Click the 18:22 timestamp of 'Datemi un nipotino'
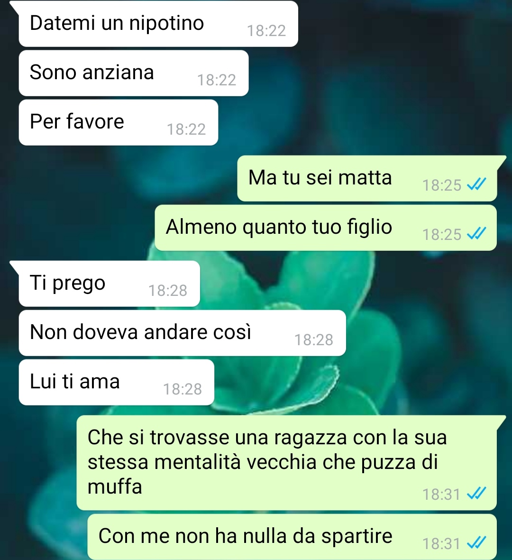Screen dimensions: 512x560 [266, 31]
